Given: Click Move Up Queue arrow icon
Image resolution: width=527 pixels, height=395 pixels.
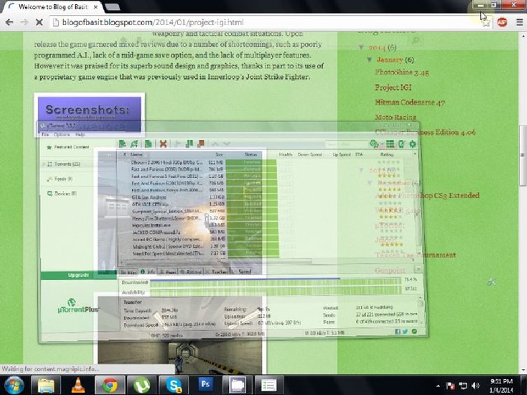Looking at the screenshot, I should [215, 144].
